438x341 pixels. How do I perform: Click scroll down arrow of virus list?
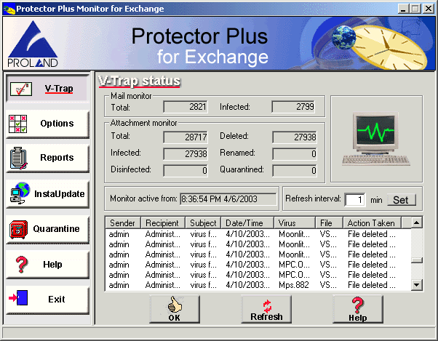pyautogui.click(x=417, y=285)
